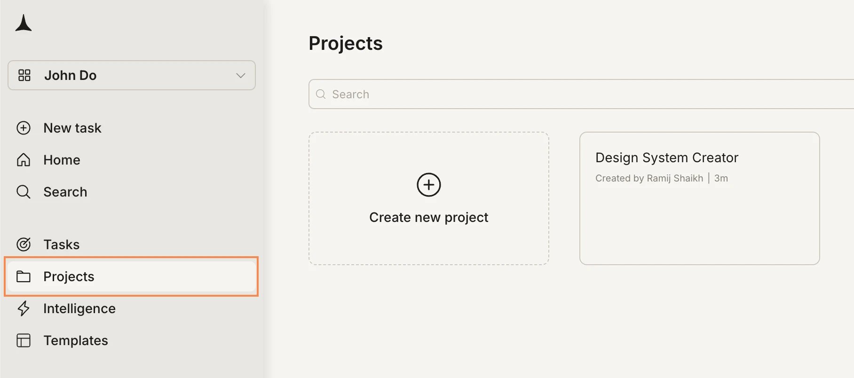Go to Home in the sidebar
The image size is (854, 378).
[x=62, y=160]
